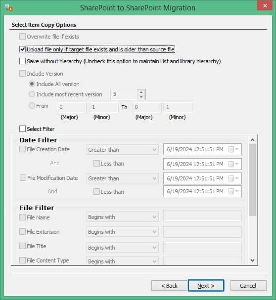Check the File Content Type filter checkbox
The height and width of the screenshot is (300, 276).
pyautogui.click(x=22, y=260)
